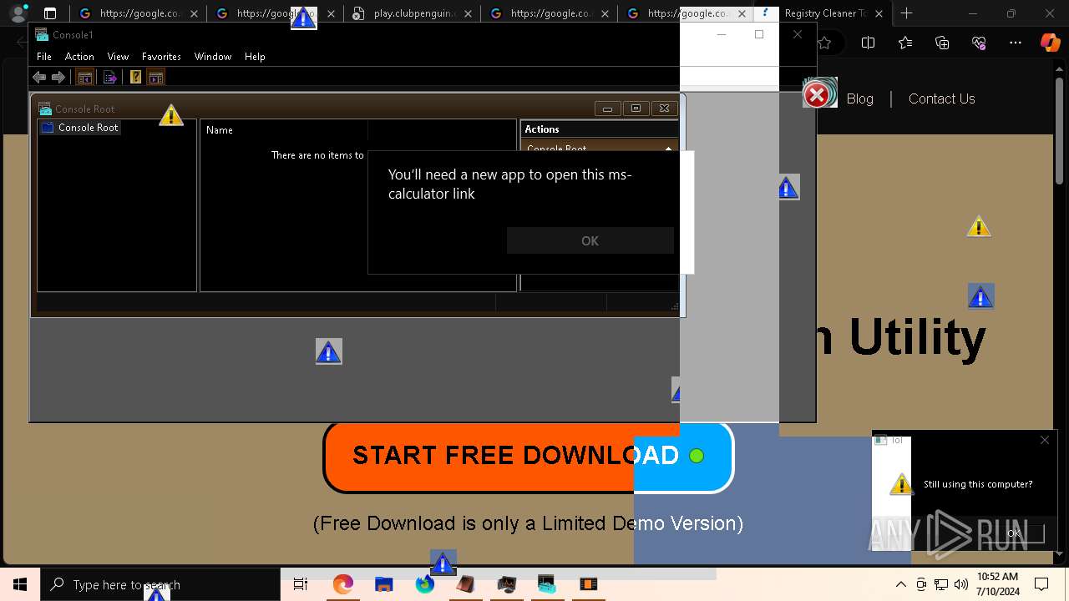Open the Edge Collections icon

coord(942,43)
